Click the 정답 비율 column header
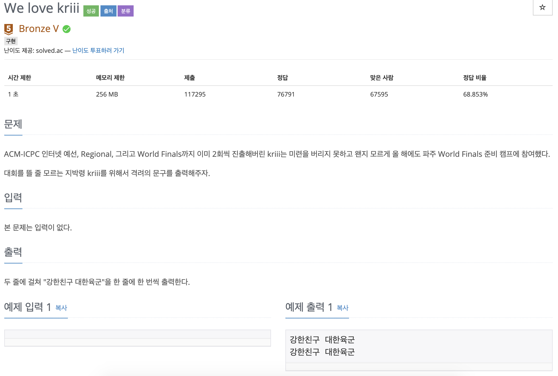 click(x=475, y=78)
